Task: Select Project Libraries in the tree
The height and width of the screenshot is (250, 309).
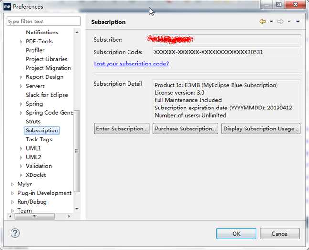Action: [46, 59]
